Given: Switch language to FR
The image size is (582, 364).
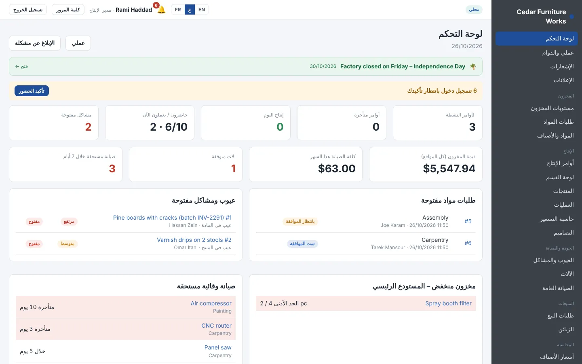Looking at the screenshot, I should (178, 10).
